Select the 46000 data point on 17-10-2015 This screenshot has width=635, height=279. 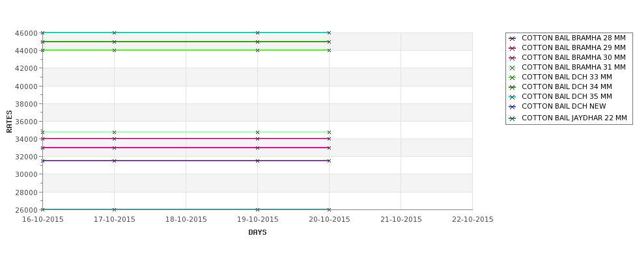coord(114,33)
